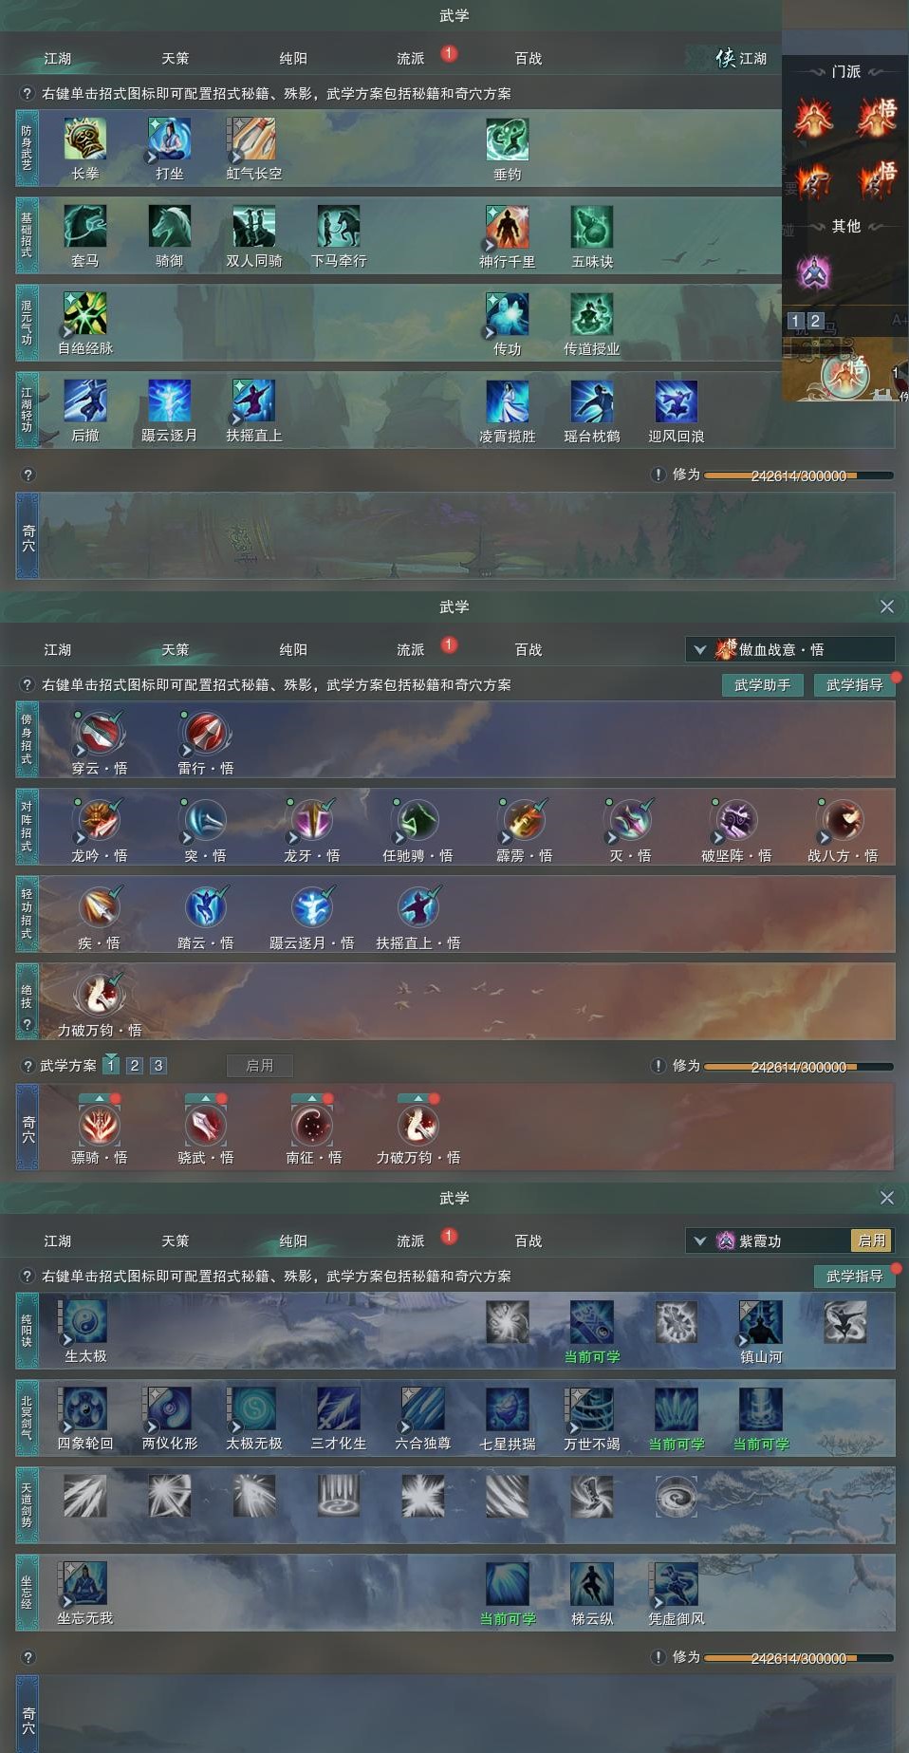
Task: Click the 神行千里 skill icon
Action: pyautogui.click(x=508, y=227)
